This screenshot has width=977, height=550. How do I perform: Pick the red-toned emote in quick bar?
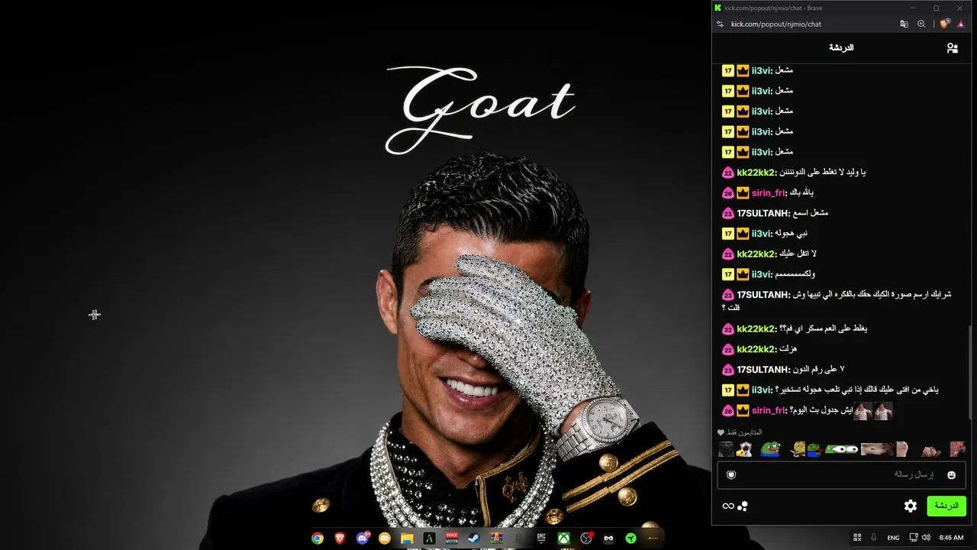point(957,449)
